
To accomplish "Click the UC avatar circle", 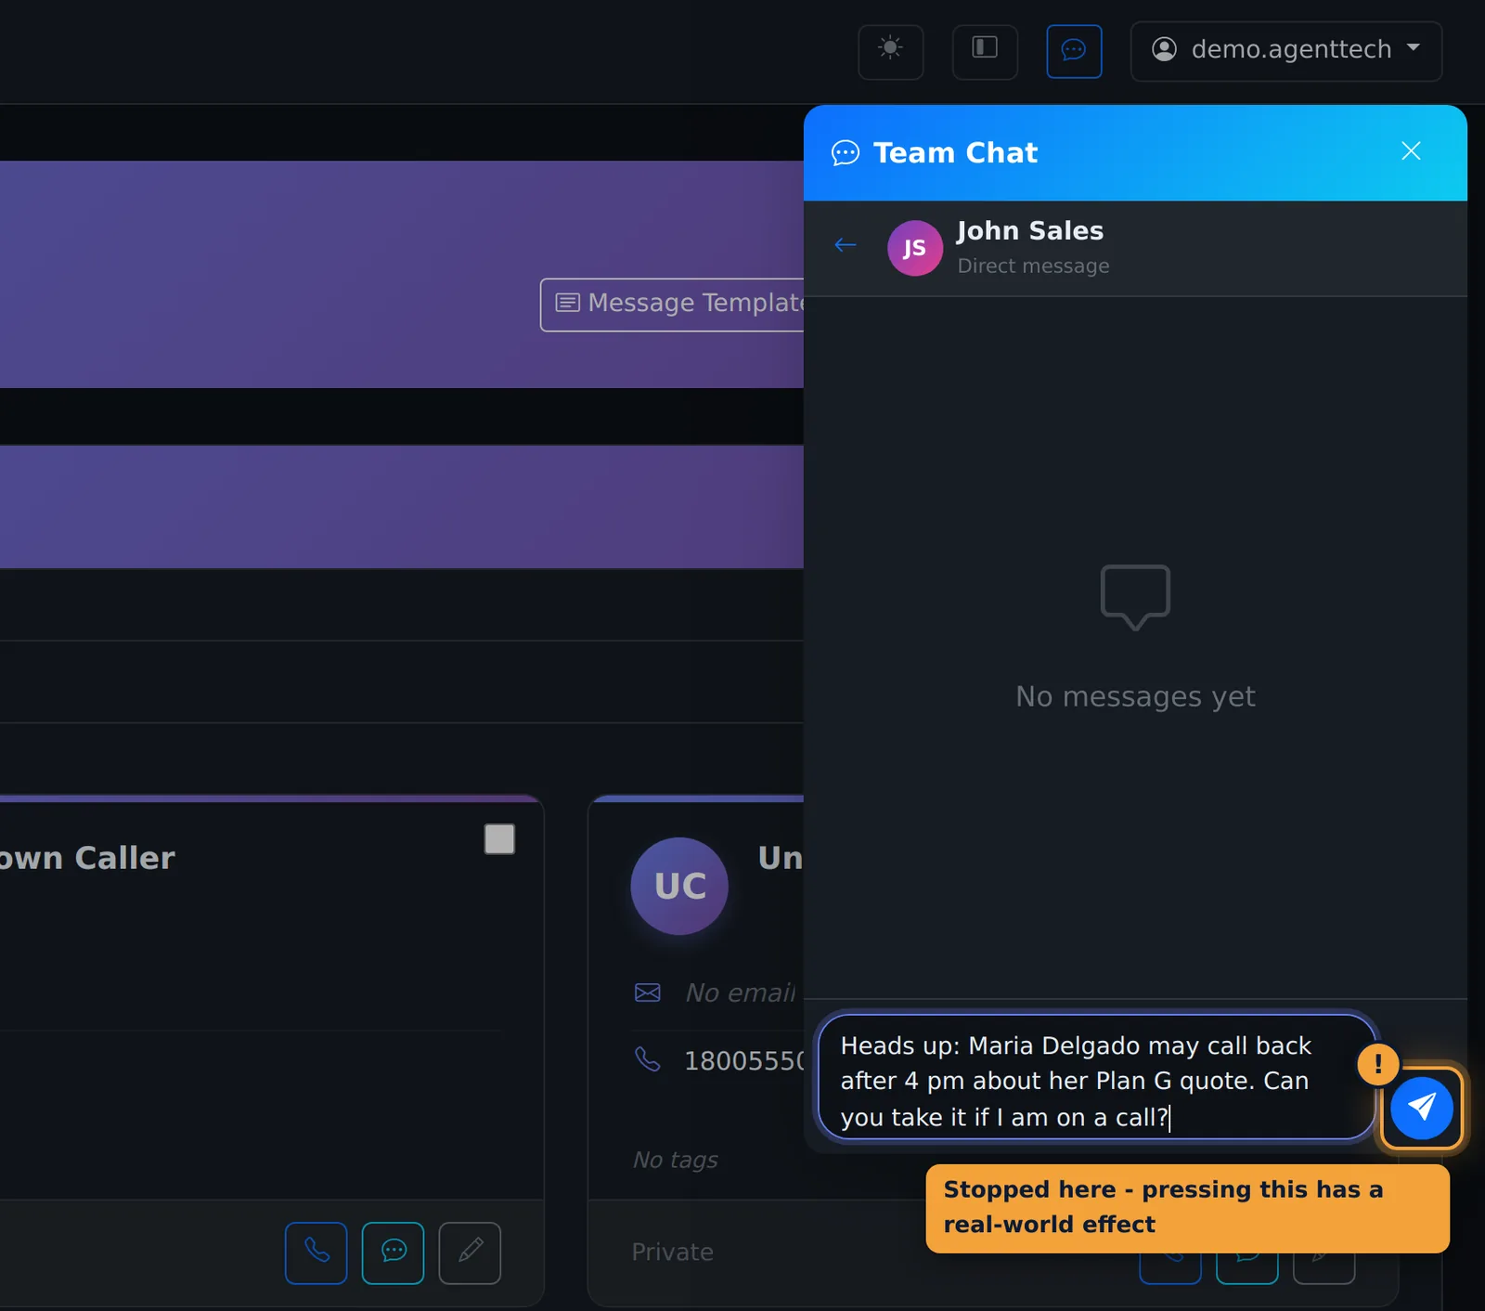I will click(679, 886).
